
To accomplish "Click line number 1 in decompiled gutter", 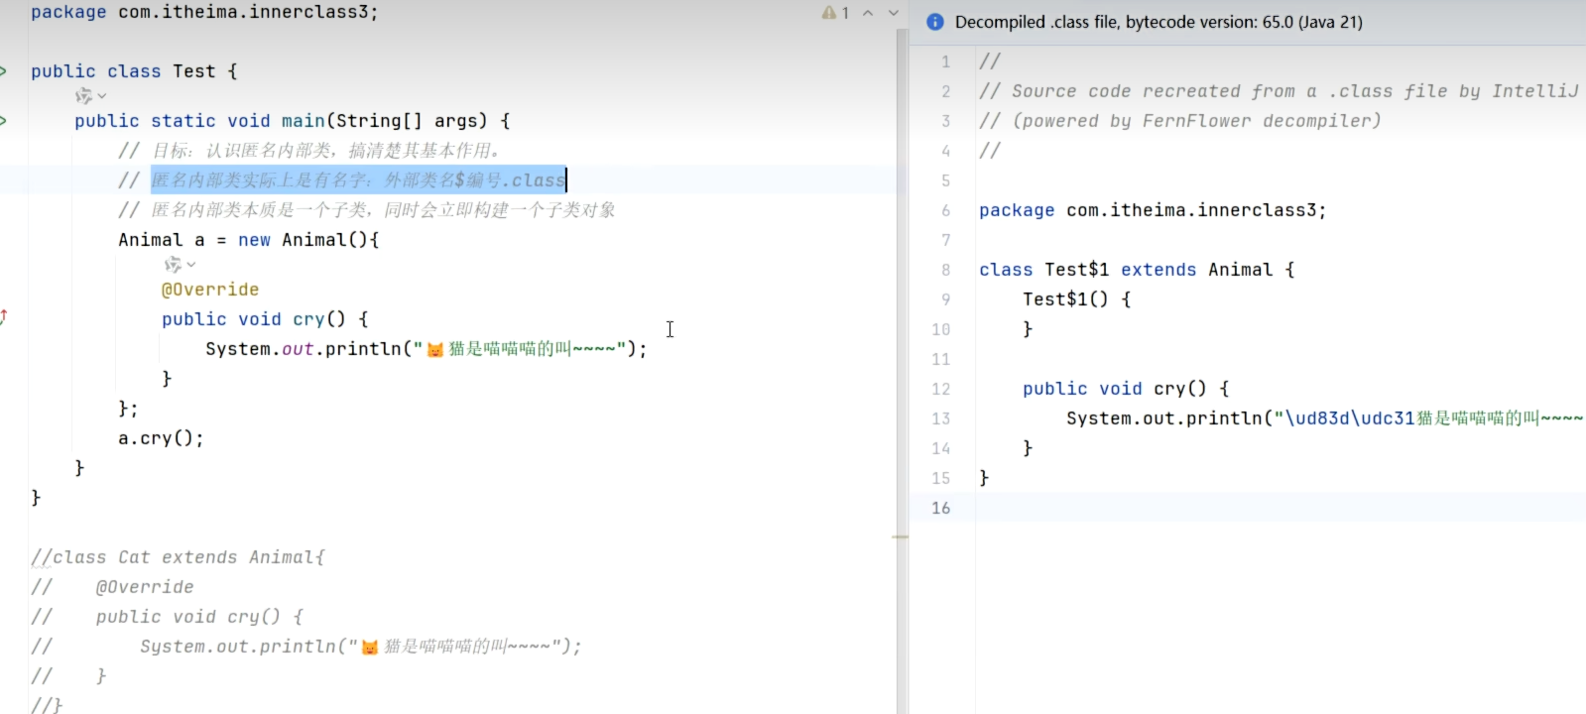I will coord(945,61).
